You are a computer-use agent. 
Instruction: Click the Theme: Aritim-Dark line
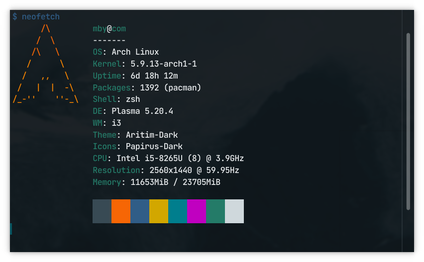pos(135,135)
